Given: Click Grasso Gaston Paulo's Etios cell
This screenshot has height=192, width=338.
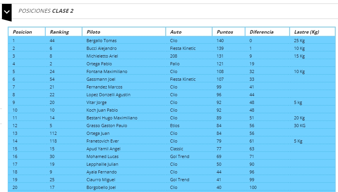Looking at the screenshot, I should [176, 126].
